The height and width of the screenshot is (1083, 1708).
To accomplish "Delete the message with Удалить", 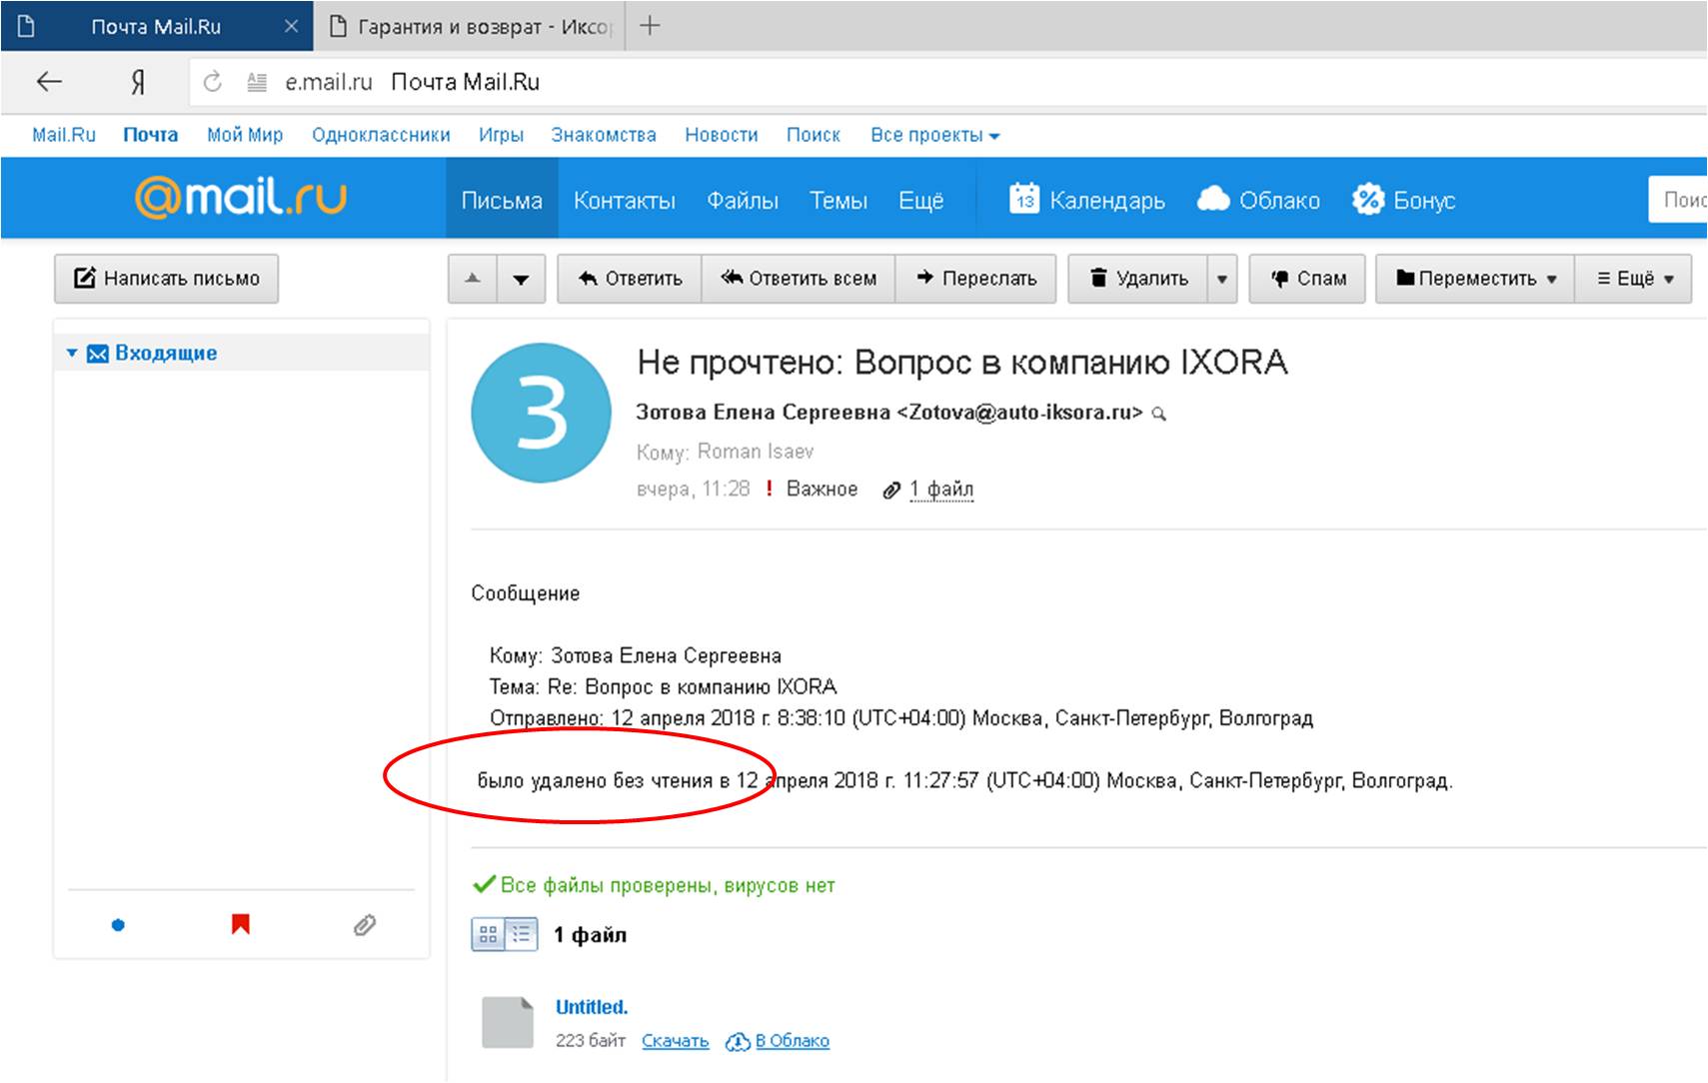I will point(1138,279).
